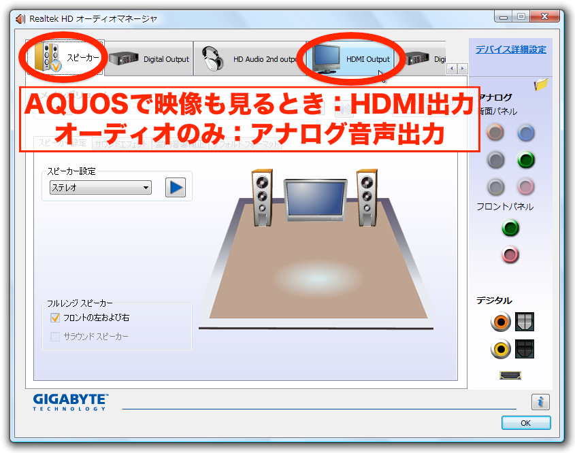The image size is (575, 453).
Task: Click the pink rear panel jack
Action: pyautogui.click(x=525, y=186)
